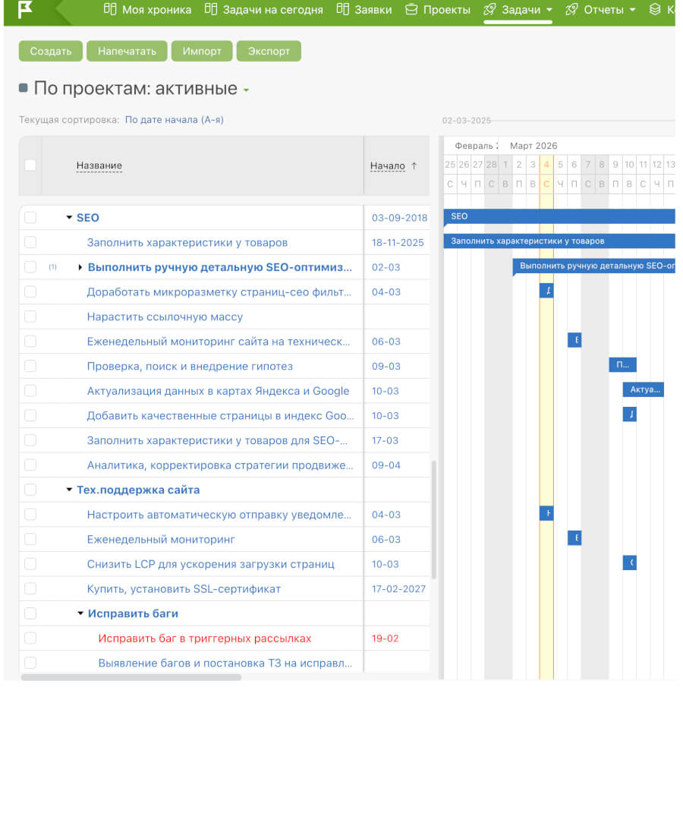Click the sort arrow beside Начало column

(x=414, y=165)
